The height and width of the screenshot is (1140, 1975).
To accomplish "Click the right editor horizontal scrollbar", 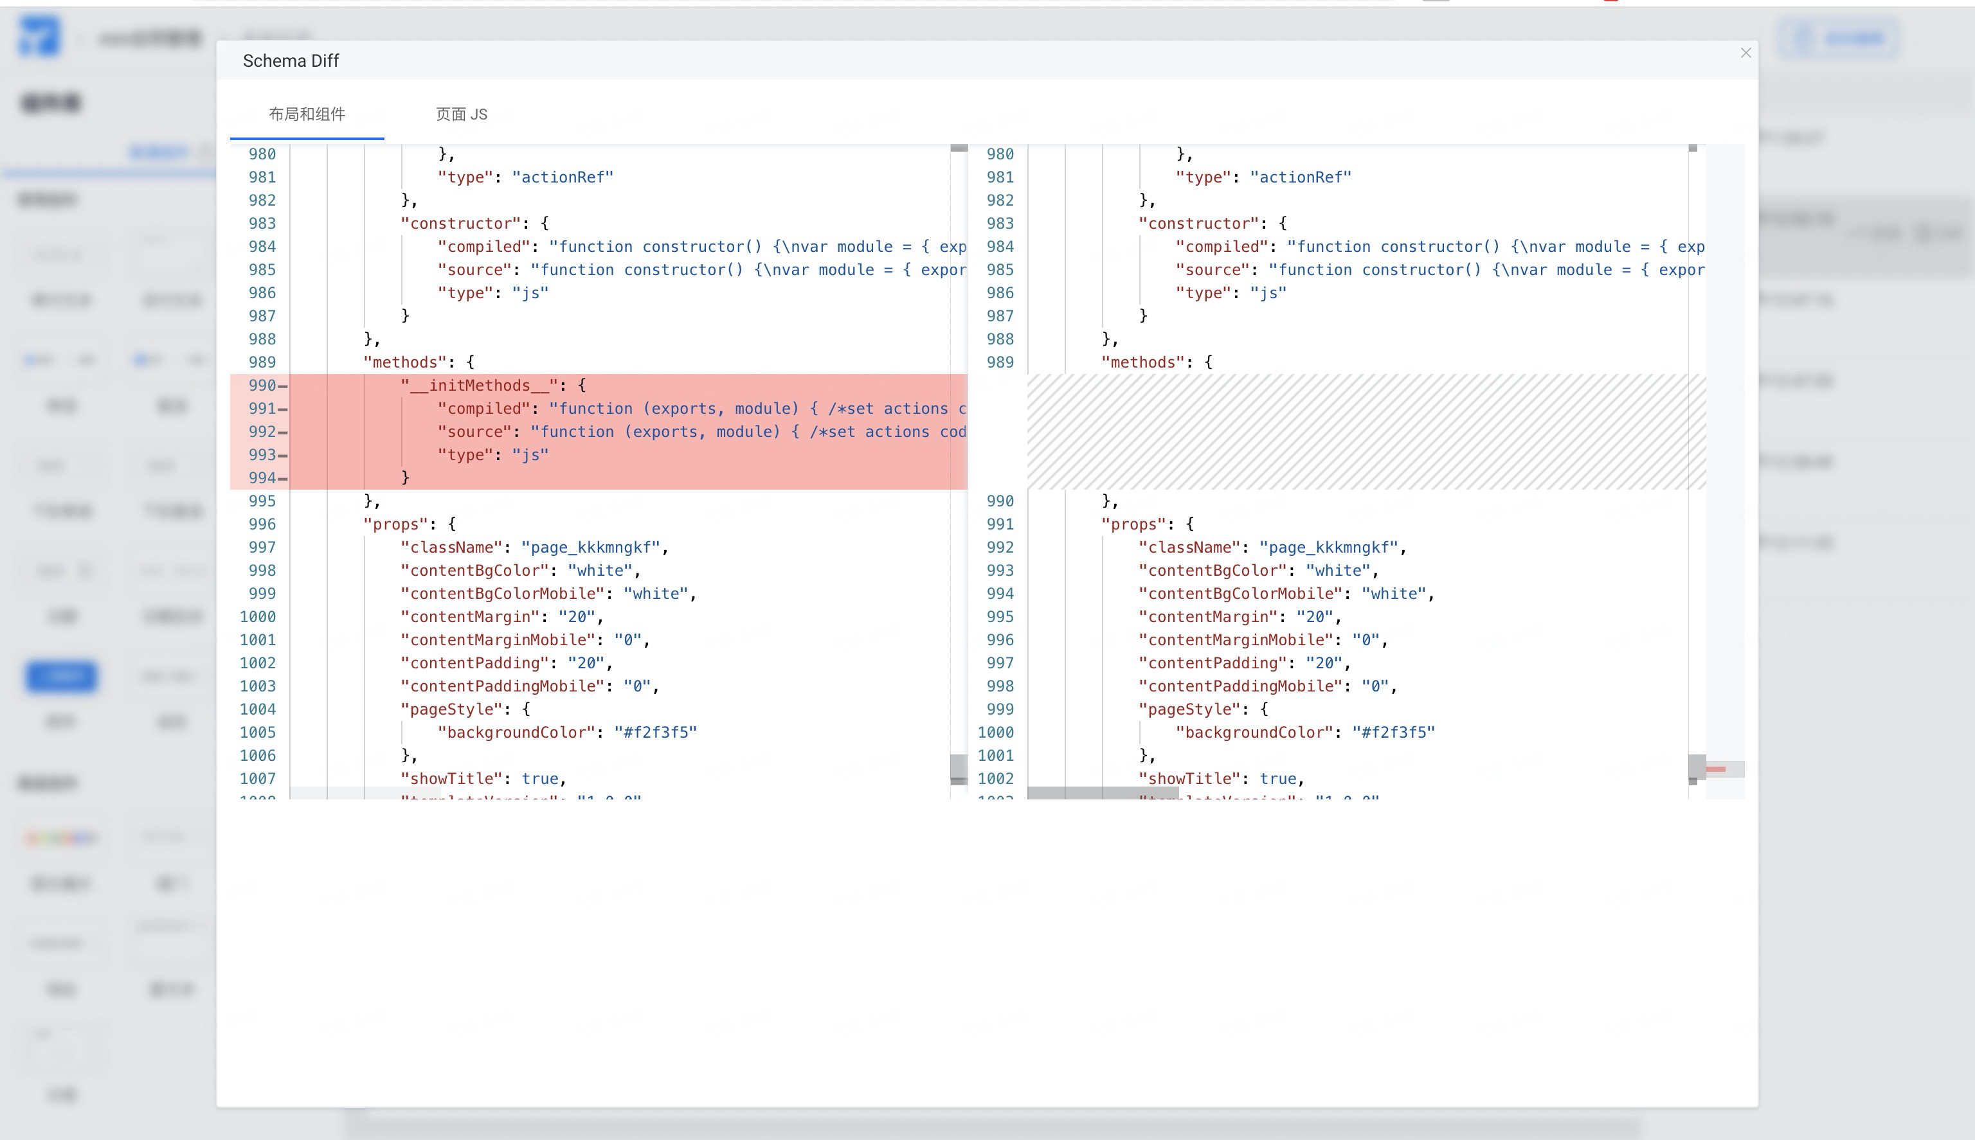I will [1103, 793].
